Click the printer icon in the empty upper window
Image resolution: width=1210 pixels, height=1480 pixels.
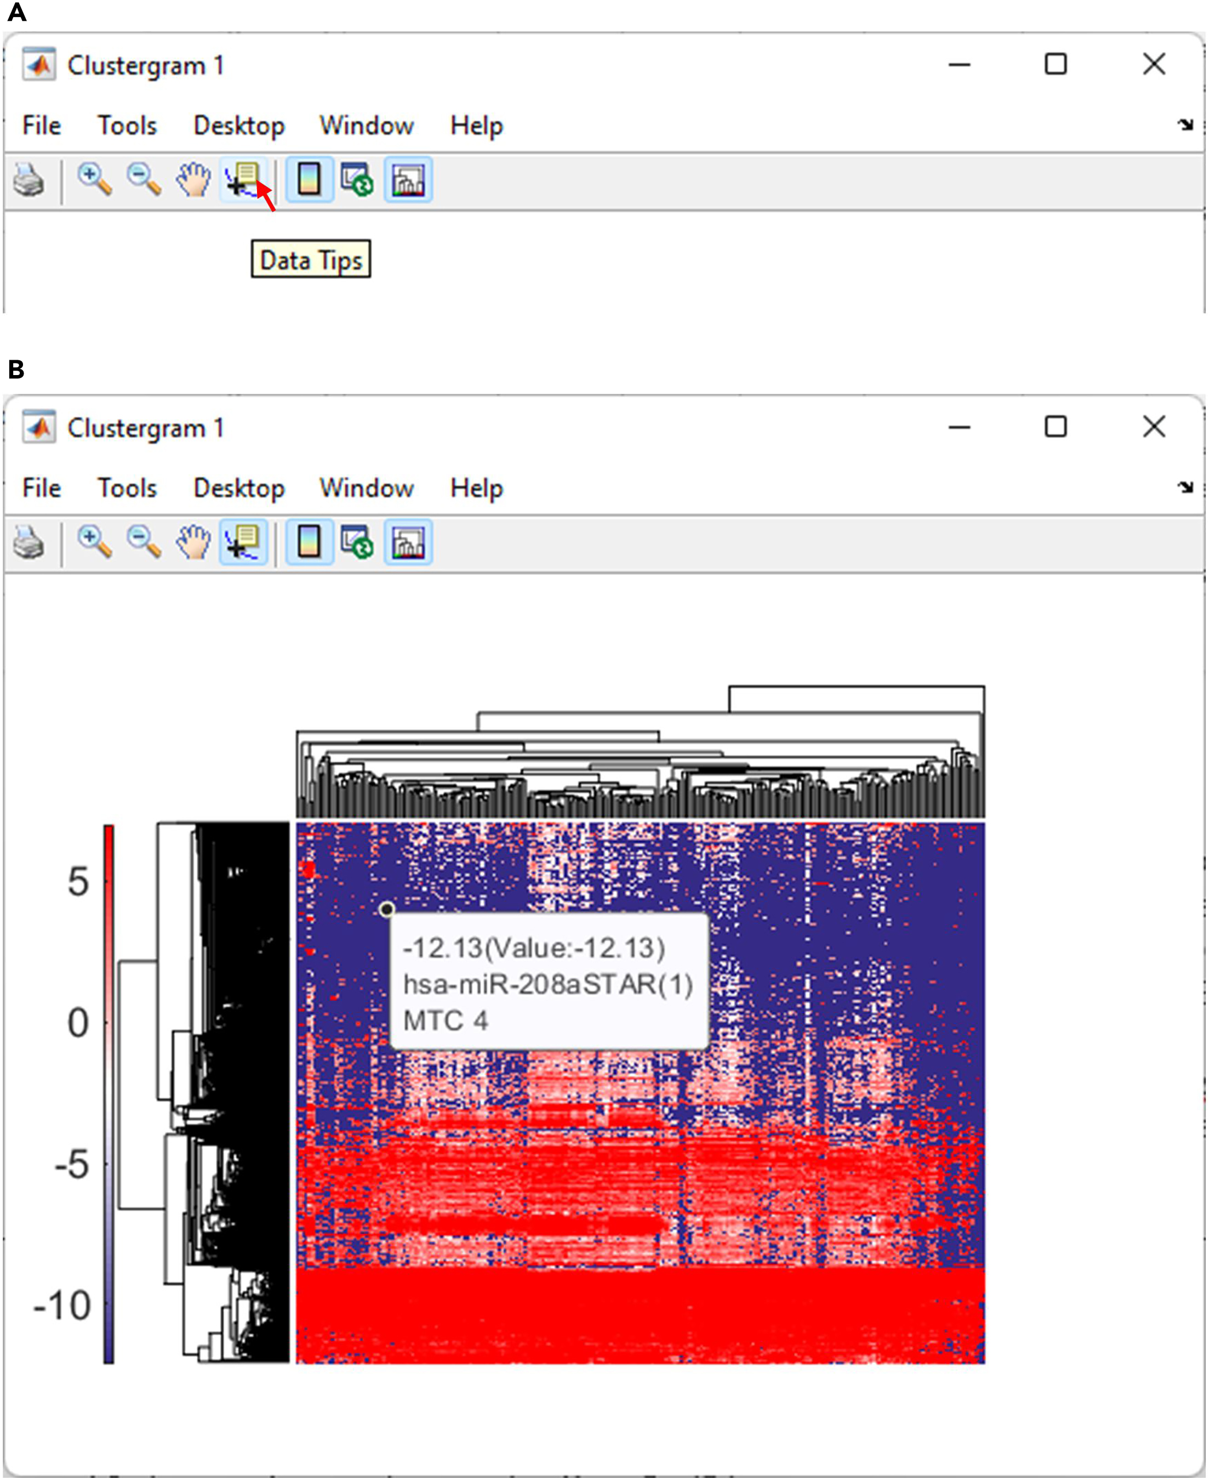(29, 180)
